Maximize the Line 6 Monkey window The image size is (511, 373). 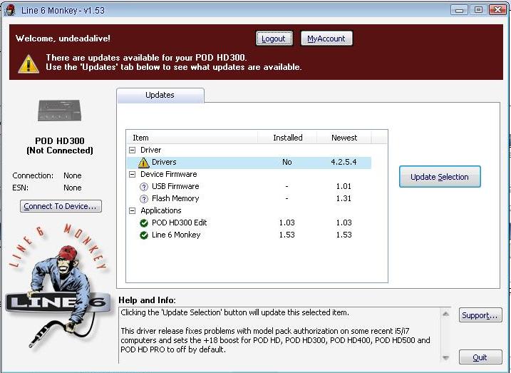click(478, 10)
